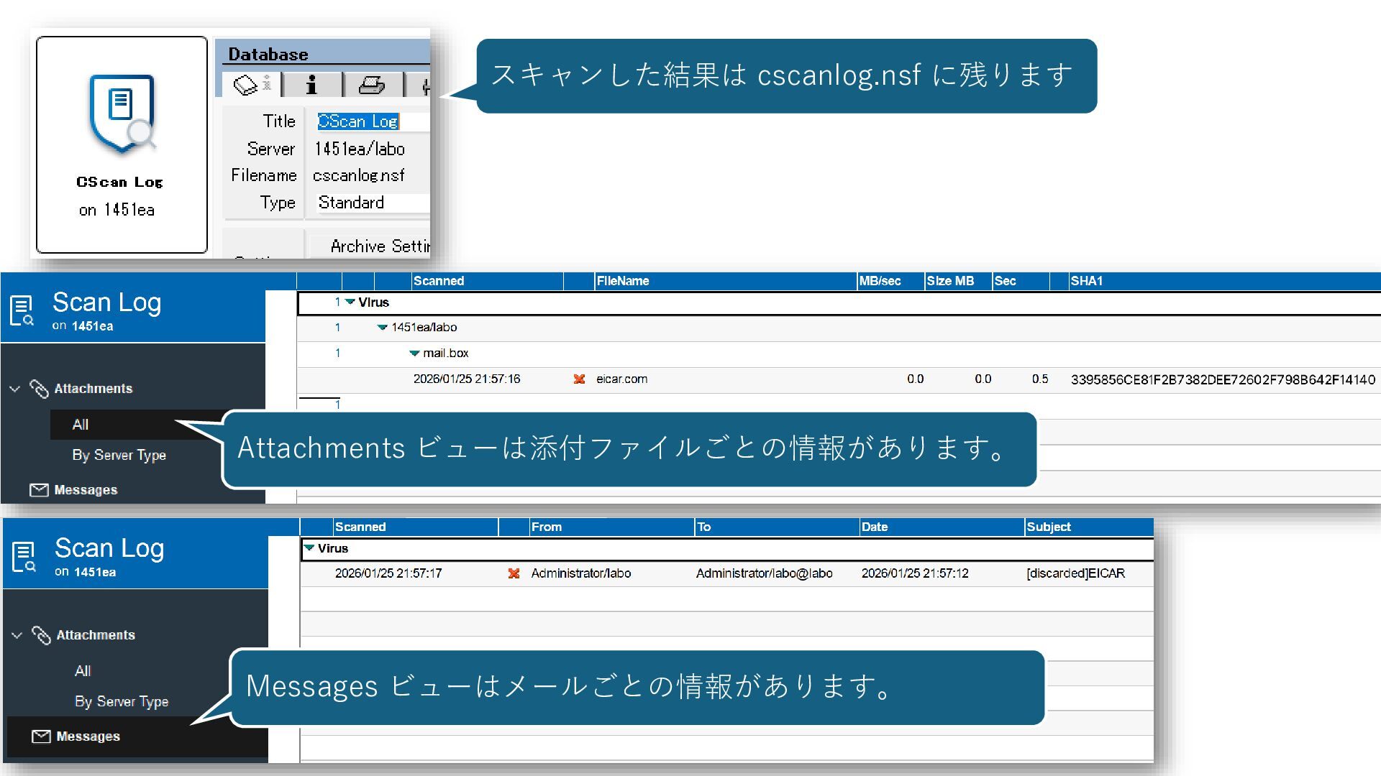Collapse Attachments section chevron in upper sidebar
The image size is (1381, 776).
point(14,389)
